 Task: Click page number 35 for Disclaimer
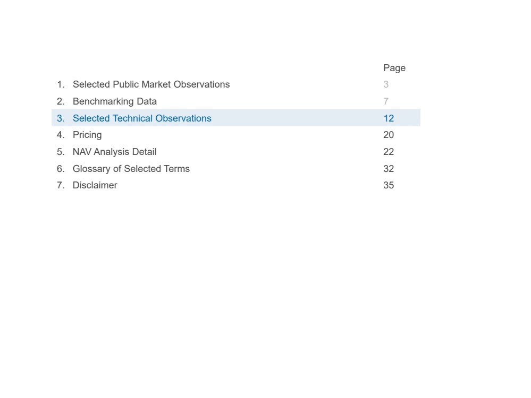(x=389, y=185)
